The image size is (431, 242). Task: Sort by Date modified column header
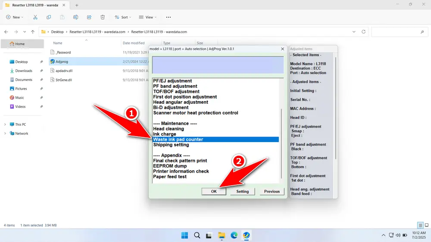134,43
